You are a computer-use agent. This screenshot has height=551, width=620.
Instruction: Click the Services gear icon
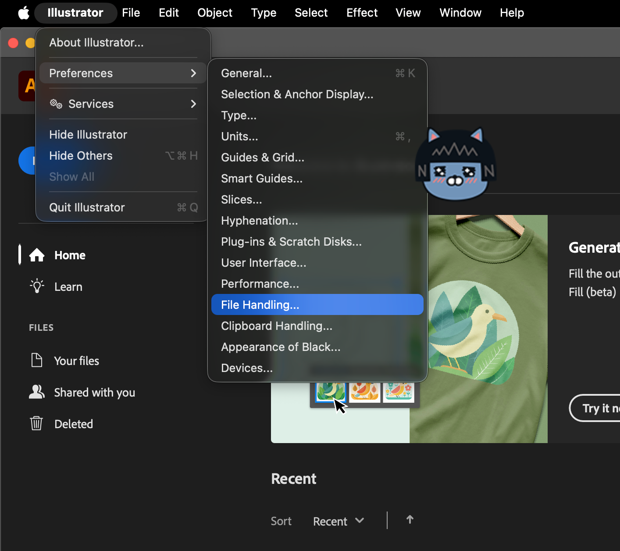[x=56, y=104]
